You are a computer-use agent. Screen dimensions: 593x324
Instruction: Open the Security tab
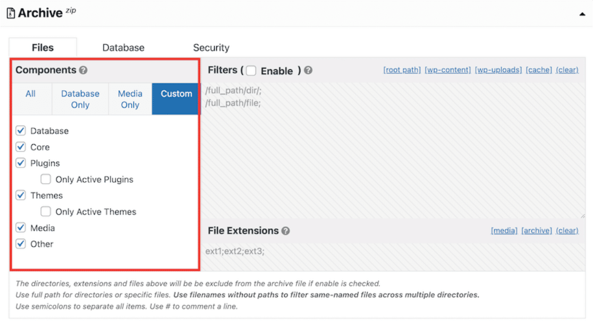tap(211, 48)
